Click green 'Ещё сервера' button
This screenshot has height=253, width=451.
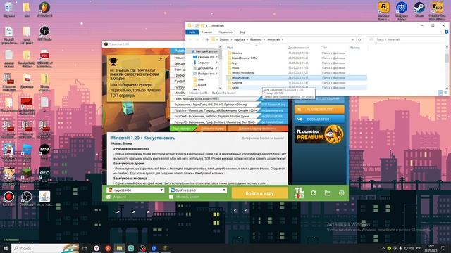pos(182,129)
